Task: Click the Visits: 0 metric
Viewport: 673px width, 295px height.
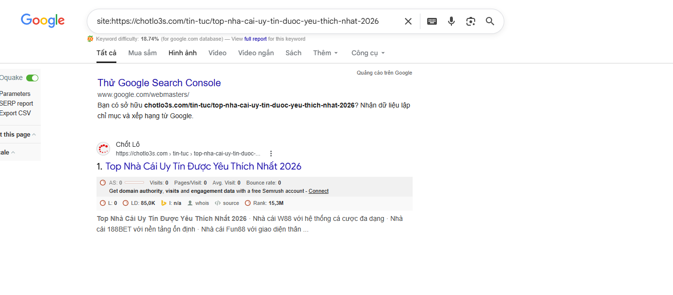Action: [159, 183]
